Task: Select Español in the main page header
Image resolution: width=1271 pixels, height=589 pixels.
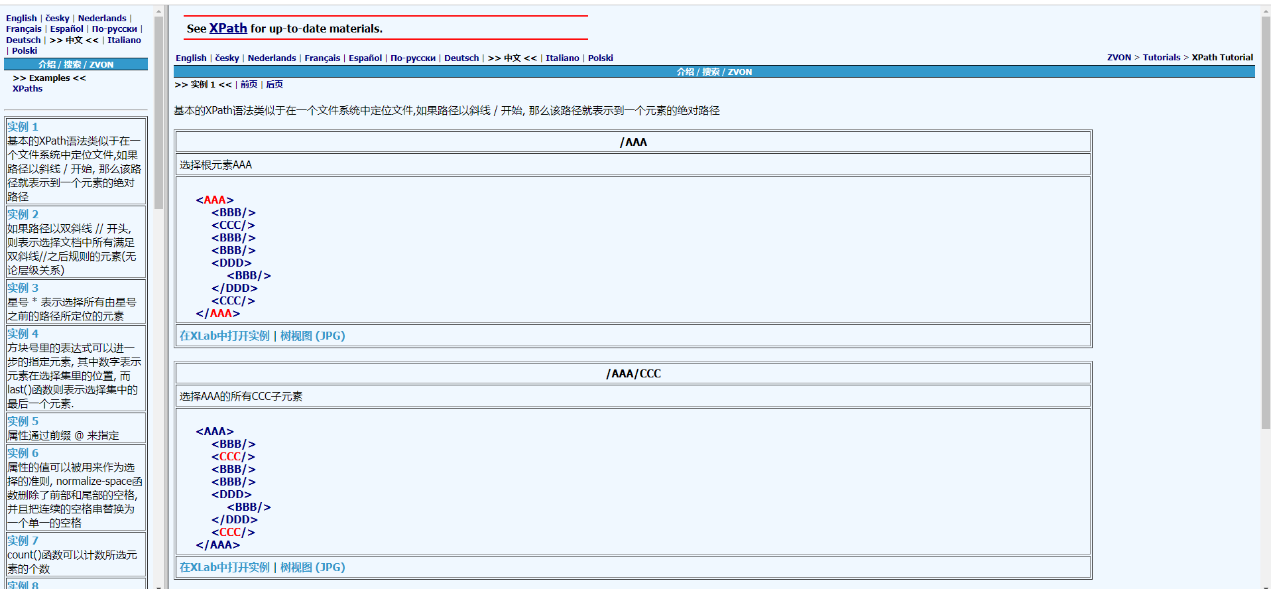Action: pos(365,58)
